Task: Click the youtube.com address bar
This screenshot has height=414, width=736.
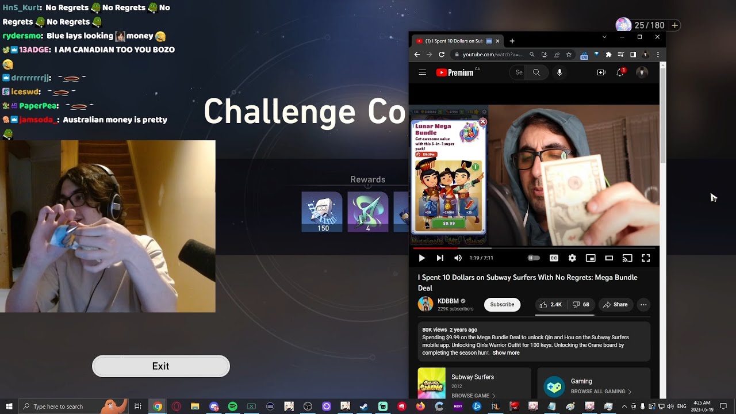Action: pos(492,55)
